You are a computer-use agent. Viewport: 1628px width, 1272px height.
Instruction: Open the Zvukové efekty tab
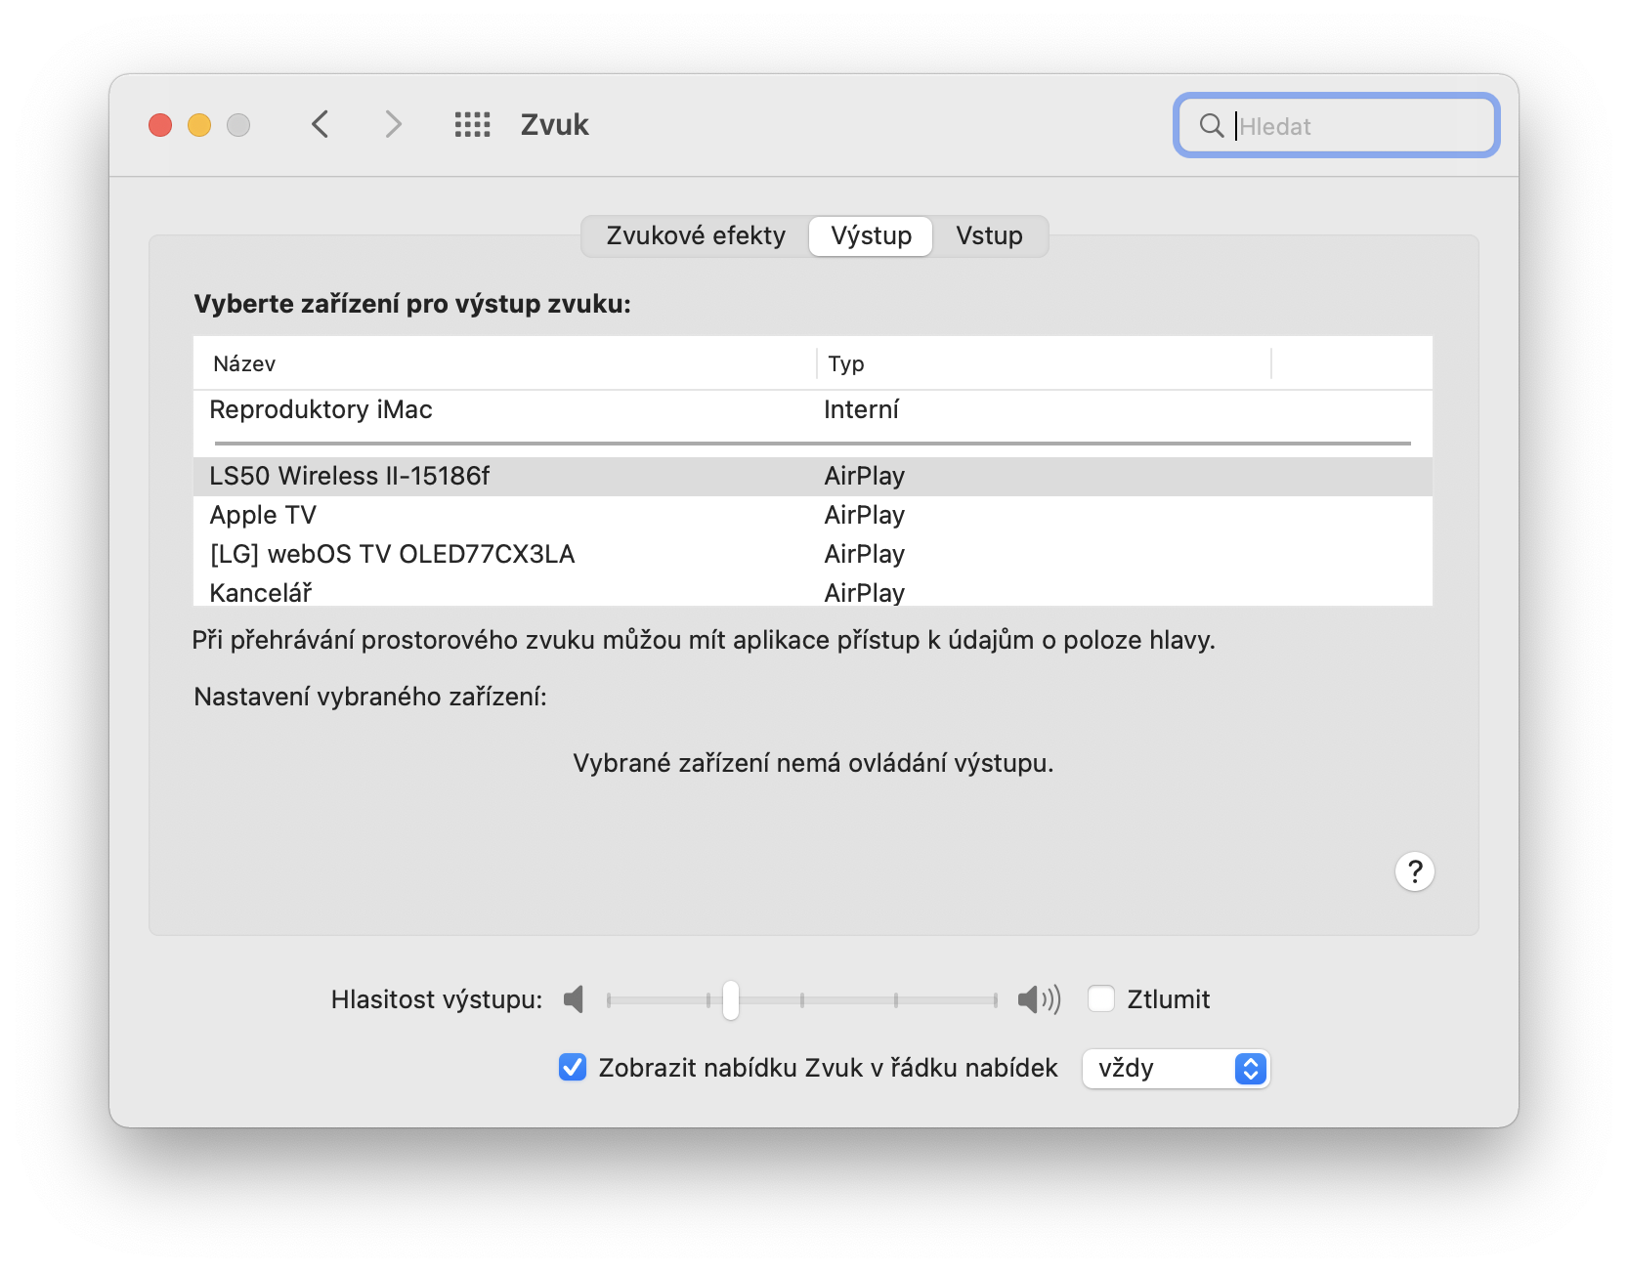[x=695, y=235]
